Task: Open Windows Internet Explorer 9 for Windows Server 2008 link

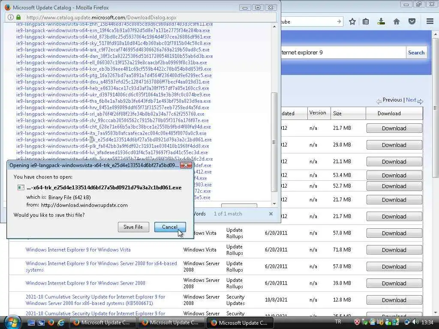Action: pyautogui.click(x=85, y=283)
